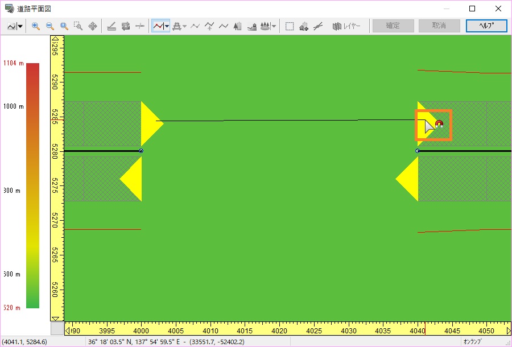Image resolution: width=512 pixels, height=347 pixels.
Task: Click the 道路平面図 window title icon
Action: [10, 9]
